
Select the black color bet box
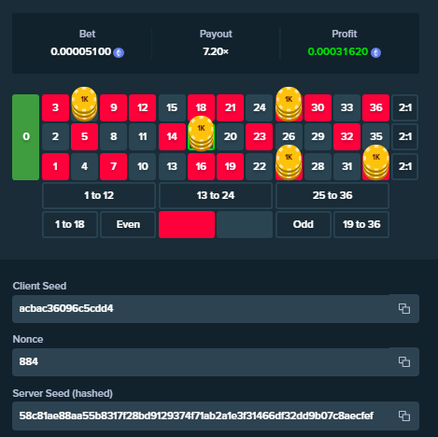245,224
